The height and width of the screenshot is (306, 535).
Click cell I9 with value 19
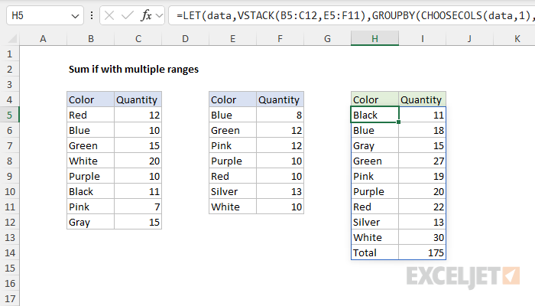click(422, 176)
